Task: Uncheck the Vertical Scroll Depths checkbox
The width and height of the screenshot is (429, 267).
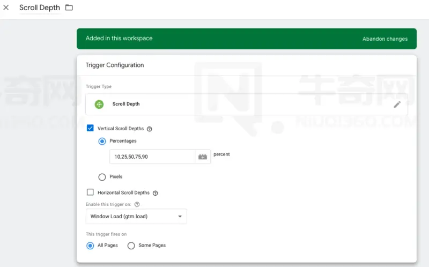Action: (x=90, y=128)
